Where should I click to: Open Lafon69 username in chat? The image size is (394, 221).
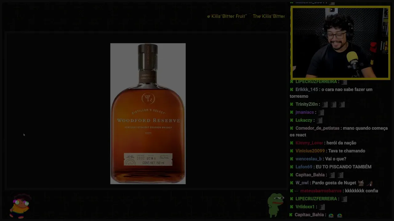pos(304,167)
